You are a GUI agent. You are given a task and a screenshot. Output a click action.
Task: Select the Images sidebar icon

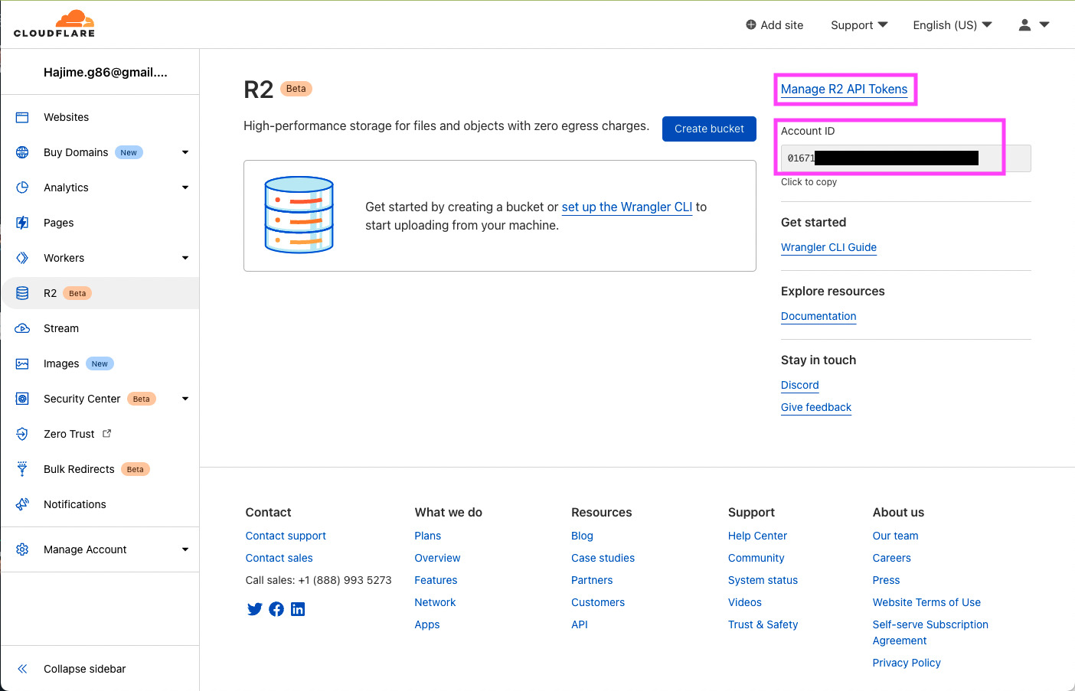click(x=22, y=363)
